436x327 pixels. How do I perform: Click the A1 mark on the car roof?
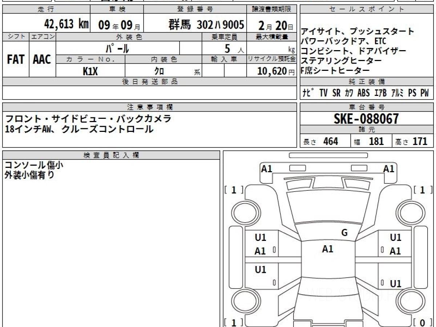click(x=328, y=249)
